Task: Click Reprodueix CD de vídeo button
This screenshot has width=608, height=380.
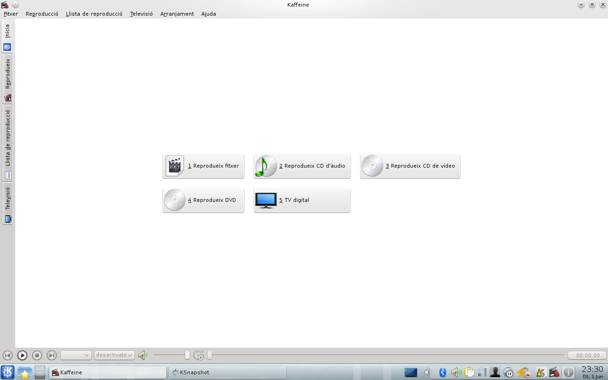Action: tap(410, 166)
